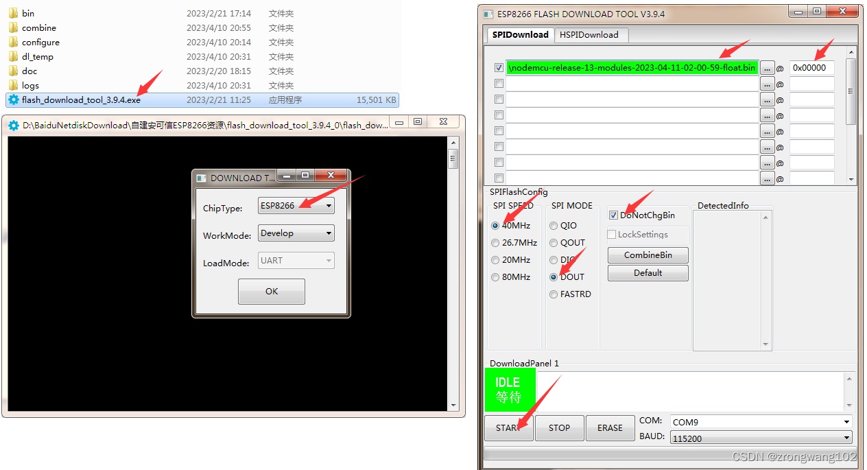The width and height of the screenshot is (867, 470).
Task: Click the second row's empty address field
Action: 812,84
